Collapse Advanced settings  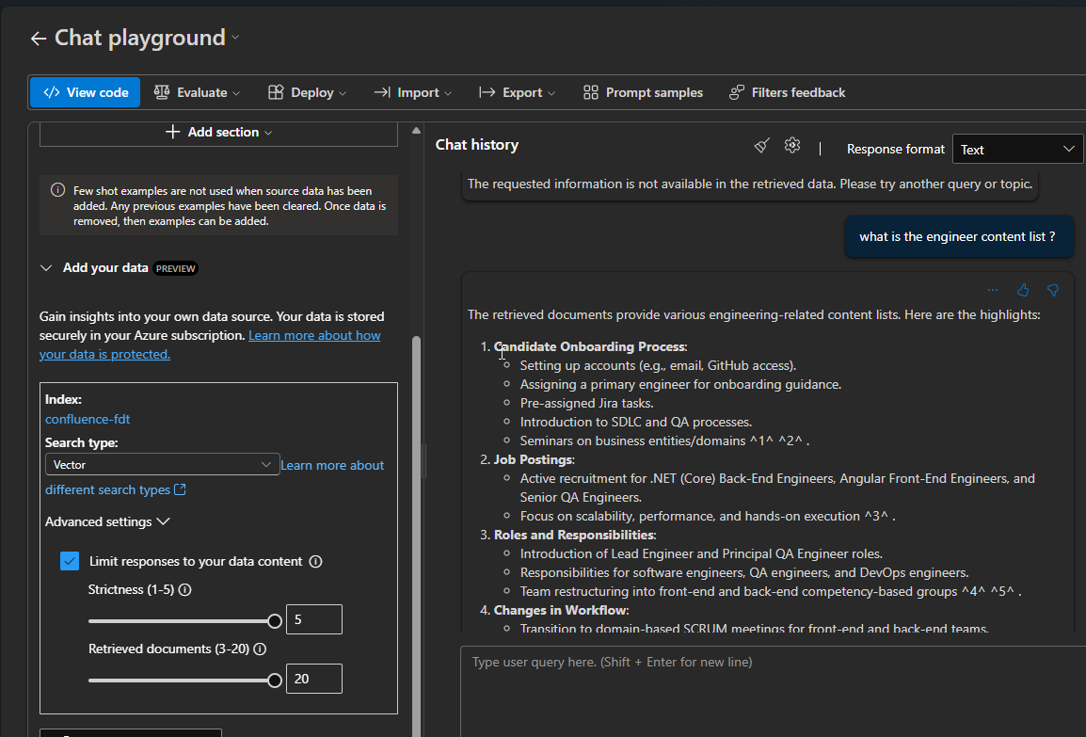tap(107, 521)
